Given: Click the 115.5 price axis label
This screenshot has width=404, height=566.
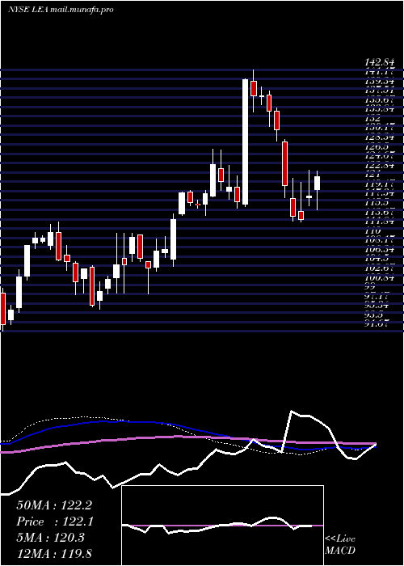Looking at the screenshot, I should (x=377, y=203).
